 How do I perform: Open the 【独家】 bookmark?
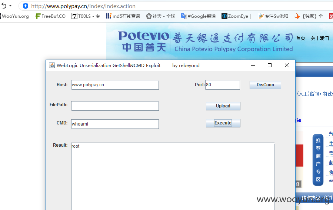[x=309, y=16]
